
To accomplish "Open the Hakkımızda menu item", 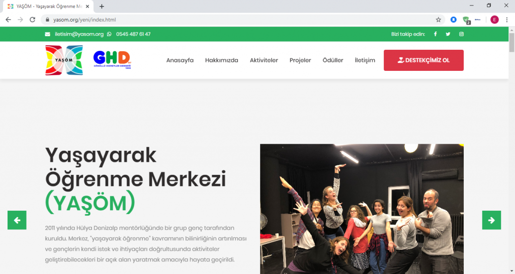I will pos(222,60).
